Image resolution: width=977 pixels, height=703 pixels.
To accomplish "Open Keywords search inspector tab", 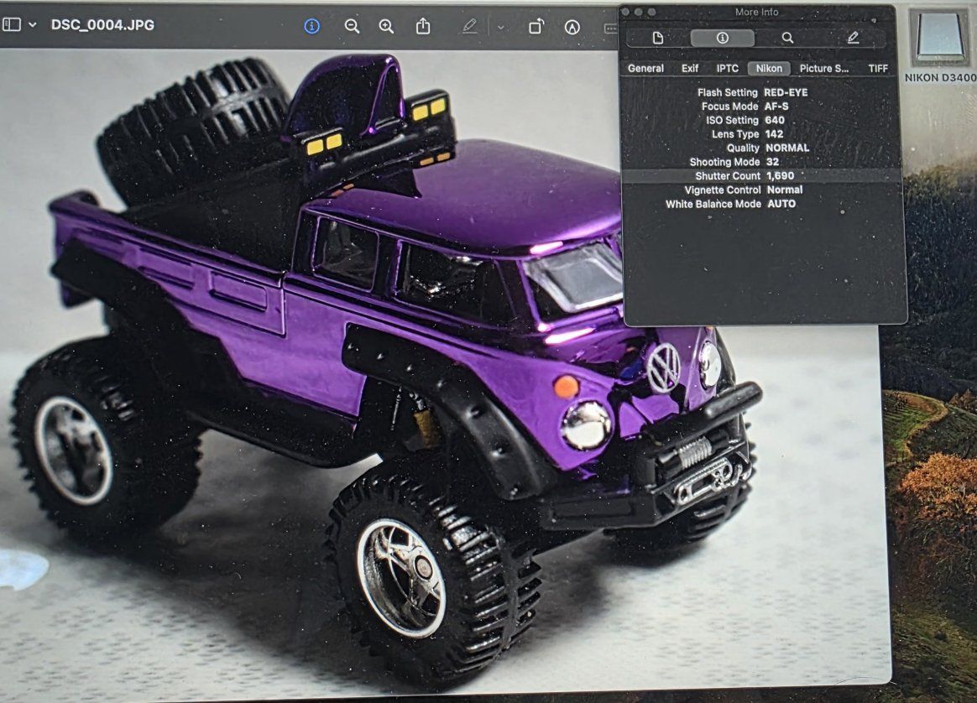I will (x=787, y=38).
